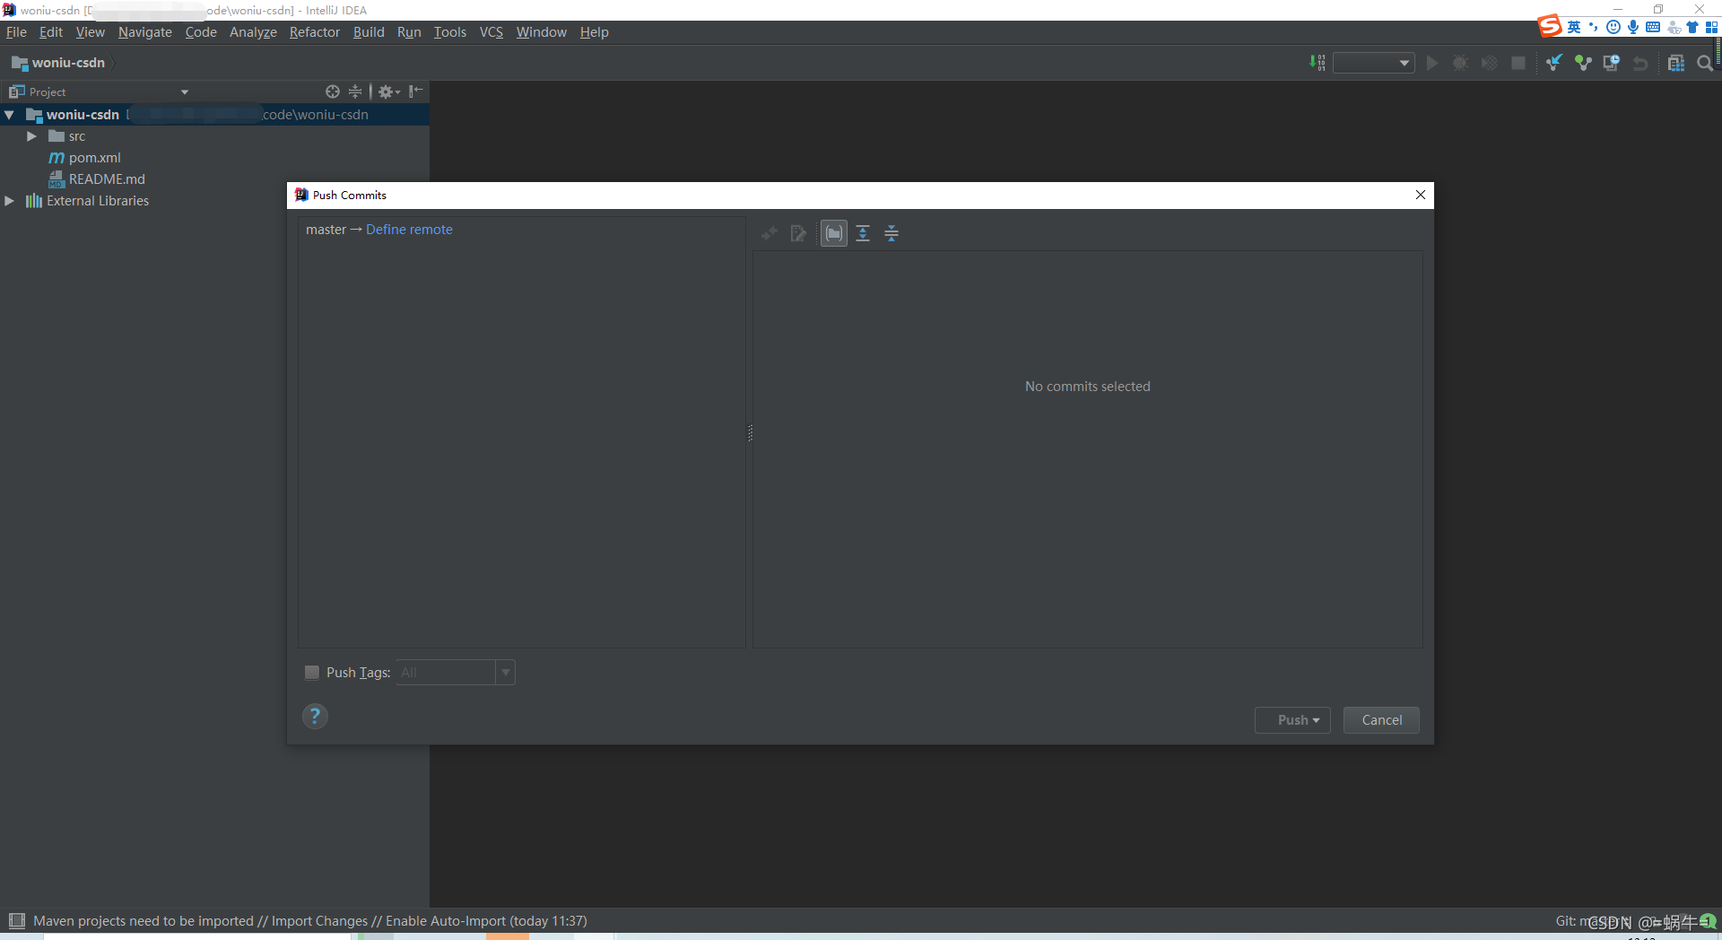Click the VCS Update Project icon
Screen dimensions: 1722x940
1554,63
